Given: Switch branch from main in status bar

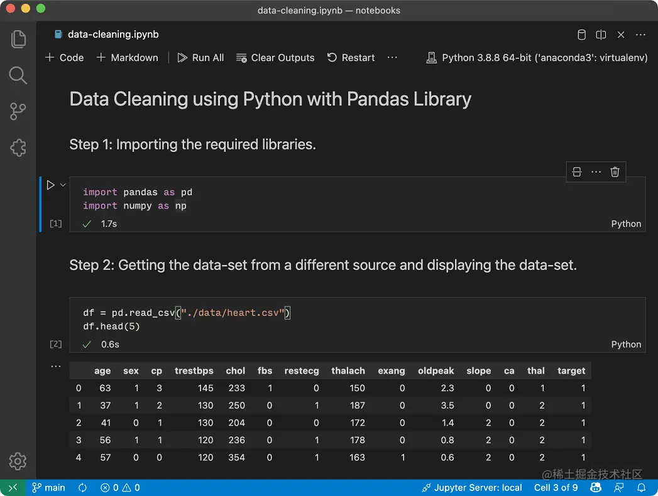Looking at the screenshot, I should click(48, 488).
